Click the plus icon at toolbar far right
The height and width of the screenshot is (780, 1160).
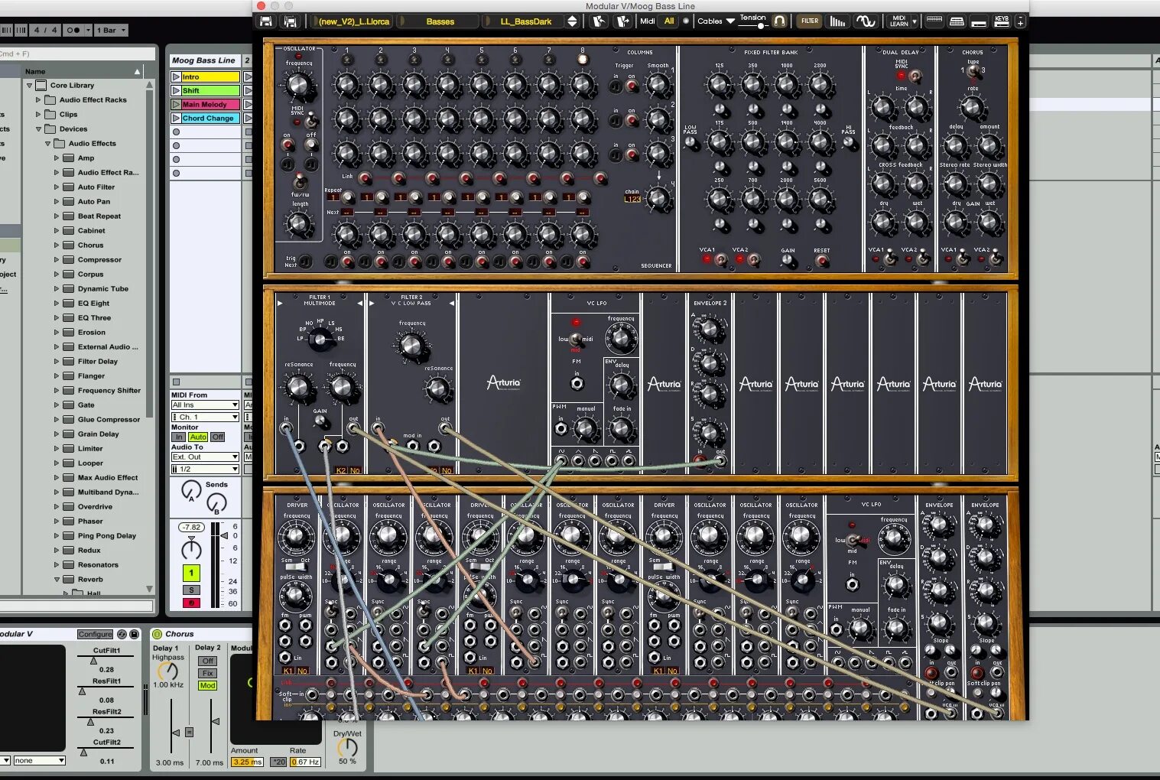1020,21
